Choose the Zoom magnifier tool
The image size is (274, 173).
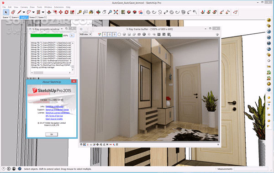[110, 12]
